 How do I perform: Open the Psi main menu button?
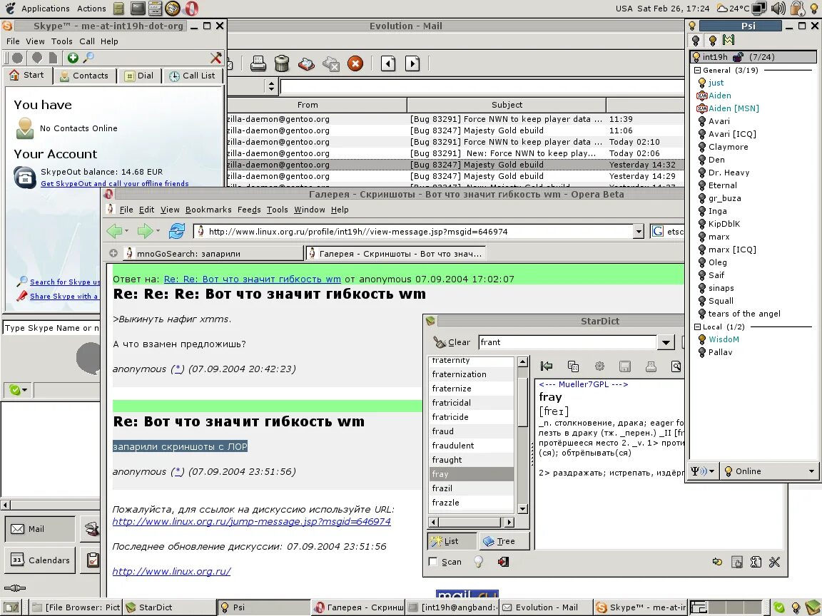coord(704,471)
